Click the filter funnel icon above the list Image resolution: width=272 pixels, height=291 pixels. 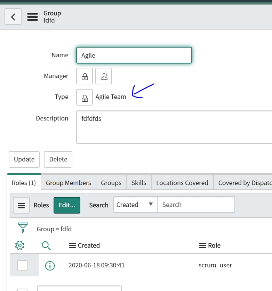22,227
